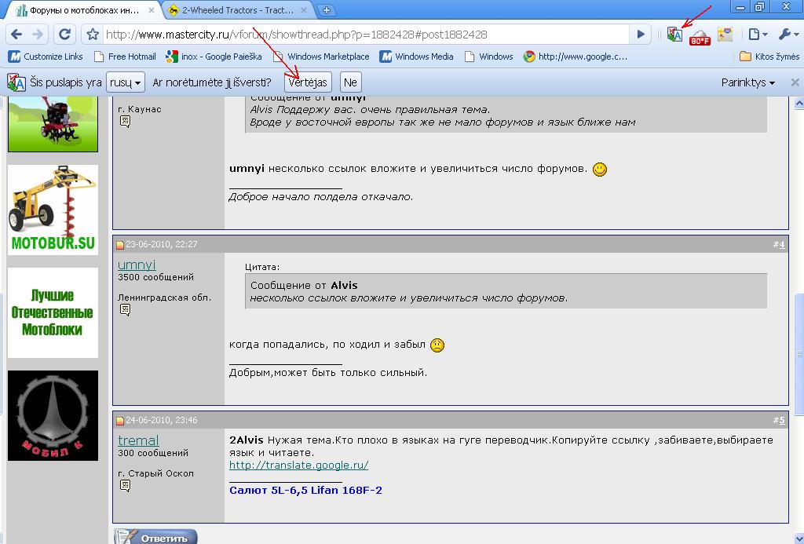Click the text 3500 сообщений
This screenshot has width=804, height=544.
[x=156, y=277]
